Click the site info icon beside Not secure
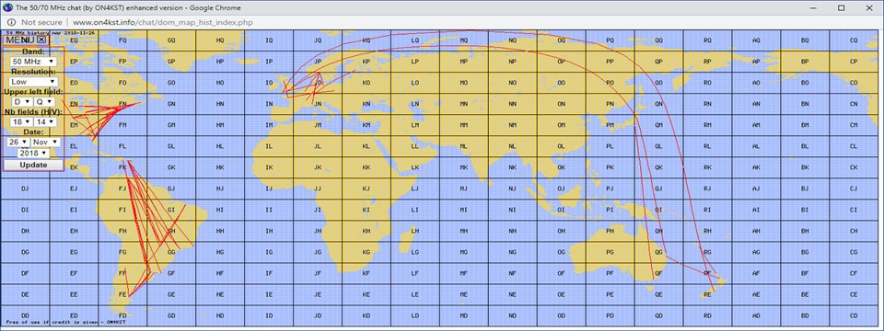This screenshot has height=331, width=884. coord(11,22)
